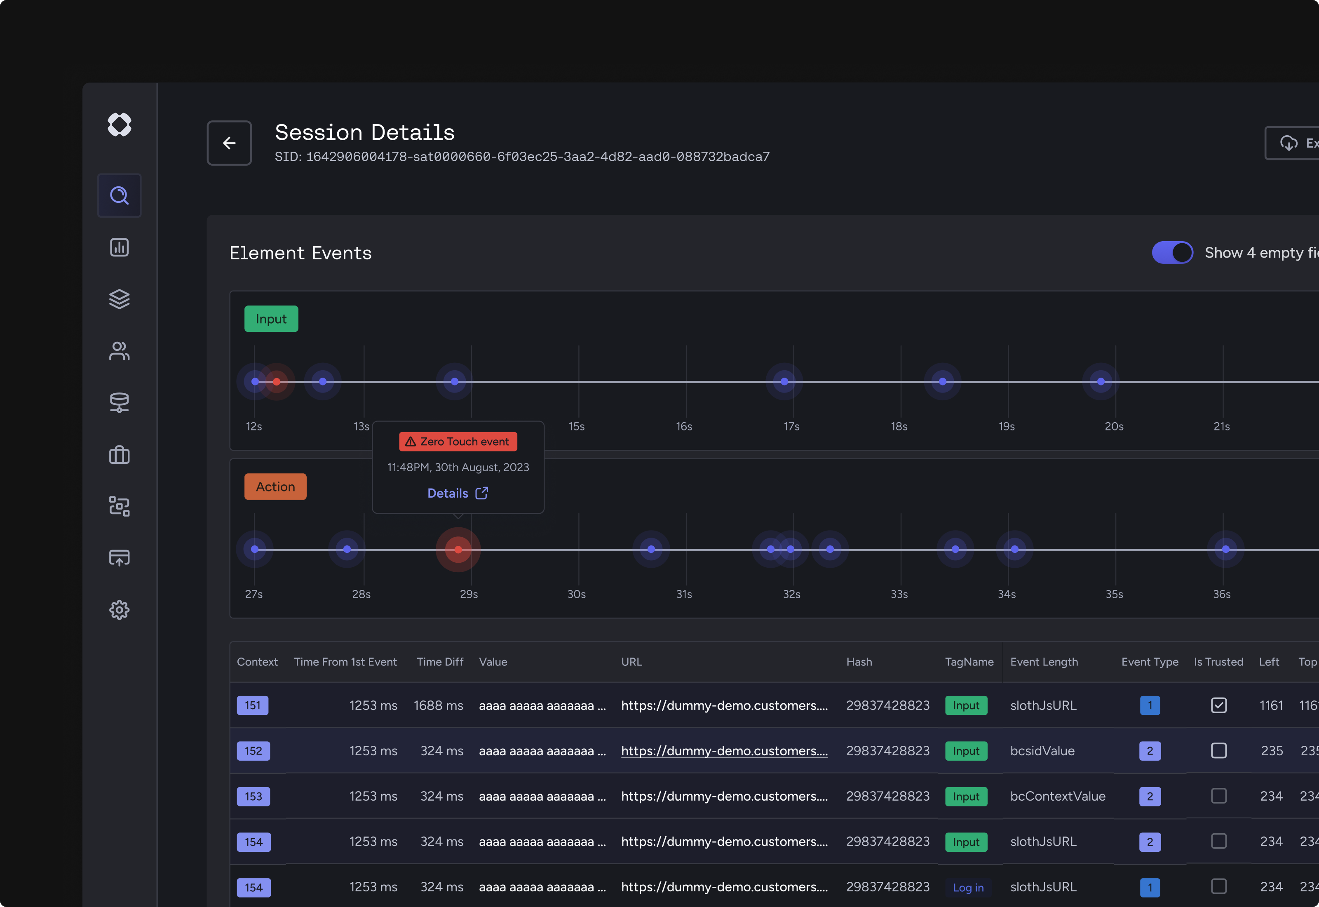
Task: Click the session SID text
Action: click(522, 157)
